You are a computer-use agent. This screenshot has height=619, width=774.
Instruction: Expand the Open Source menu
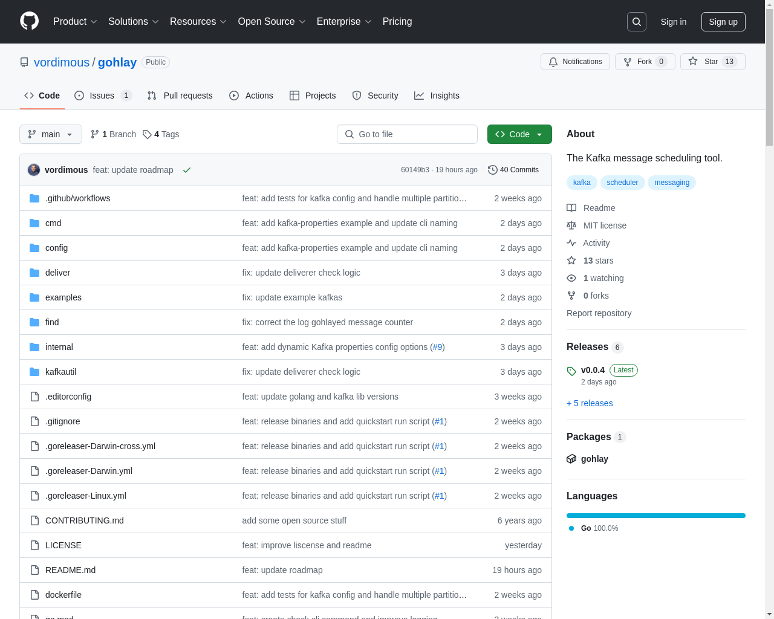point(272,22)
